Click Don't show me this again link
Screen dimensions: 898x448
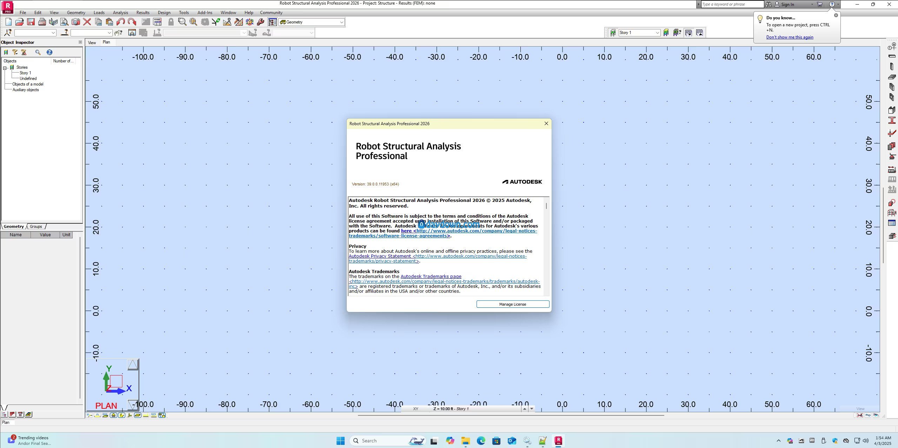pos(790,37)
